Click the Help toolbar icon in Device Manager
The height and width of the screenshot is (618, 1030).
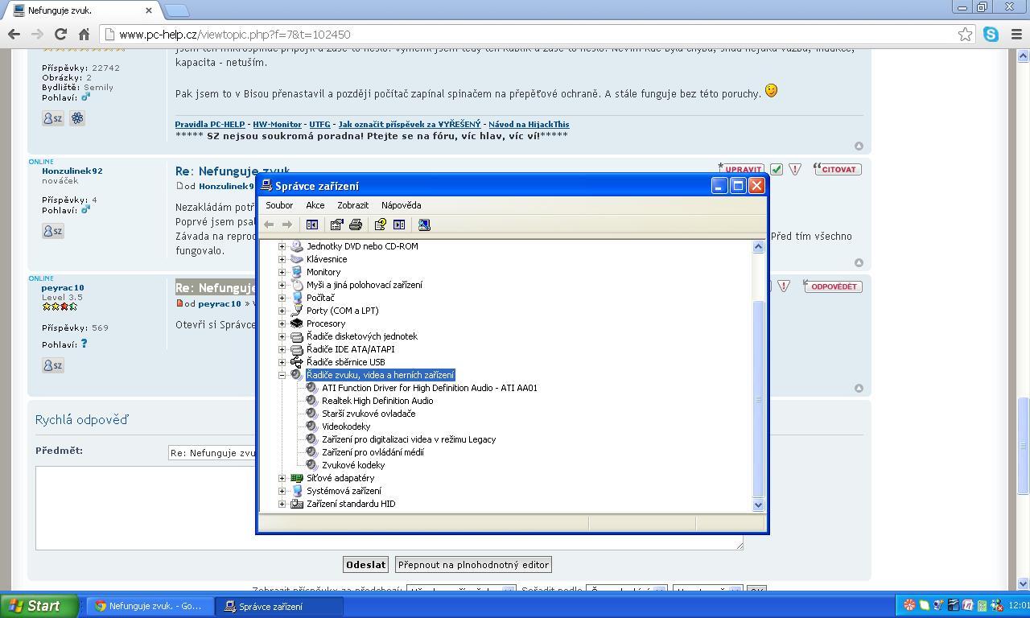380,225
